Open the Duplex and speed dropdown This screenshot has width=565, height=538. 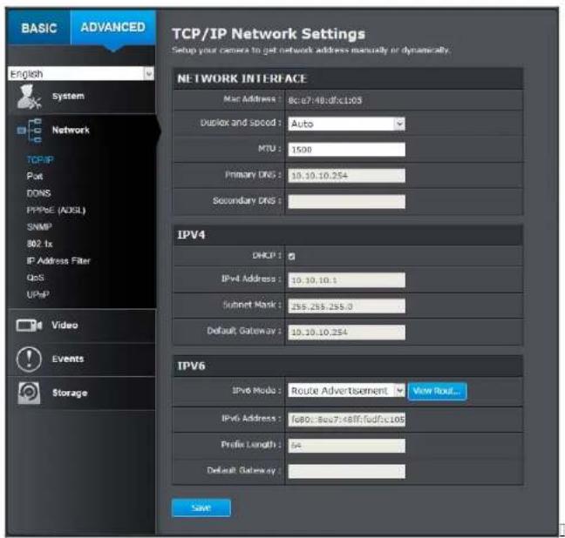[346, 124]
